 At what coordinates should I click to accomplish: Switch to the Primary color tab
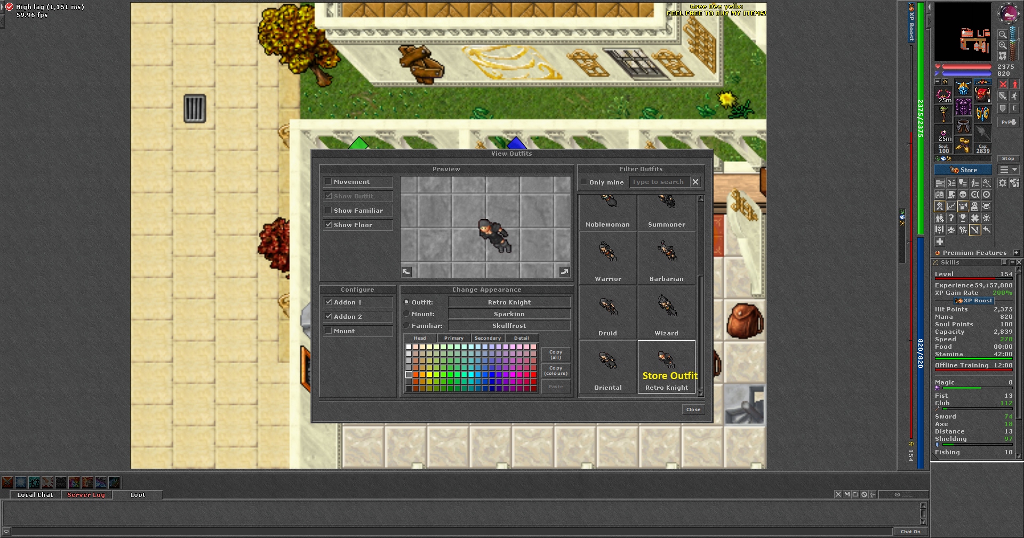click(454, 338)
